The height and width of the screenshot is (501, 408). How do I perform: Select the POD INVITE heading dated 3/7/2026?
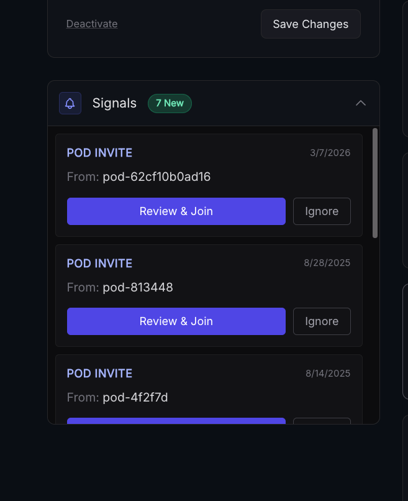click(x=99, y=153)
